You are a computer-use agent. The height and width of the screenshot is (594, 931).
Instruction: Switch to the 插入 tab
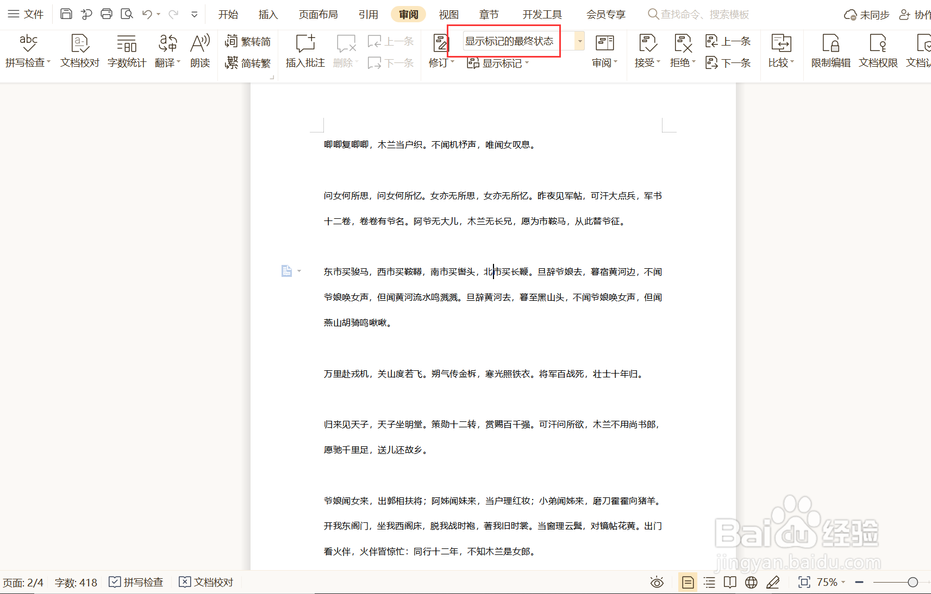pyautogui.click(x=268, y=15)
